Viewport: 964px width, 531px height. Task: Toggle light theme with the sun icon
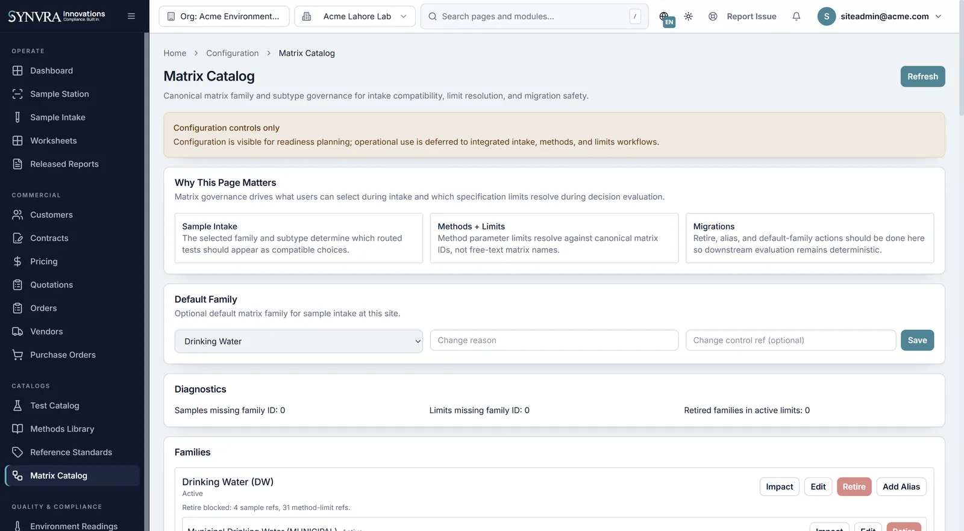689,16
